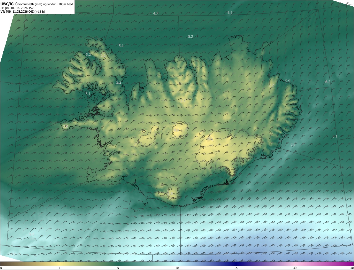Click the 30 tick label on the color scale
Image resolution: width=354 pixels, height=270 pixels.
295,268
